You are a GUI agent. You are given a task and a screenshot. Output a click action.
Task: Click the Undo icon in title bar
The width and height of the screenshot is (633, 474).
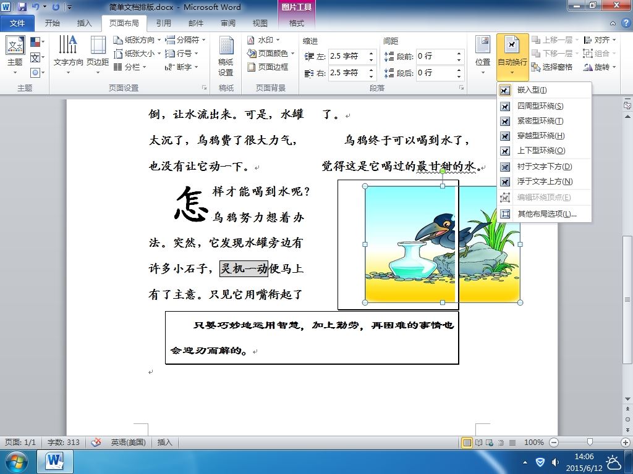click(35, 7)
